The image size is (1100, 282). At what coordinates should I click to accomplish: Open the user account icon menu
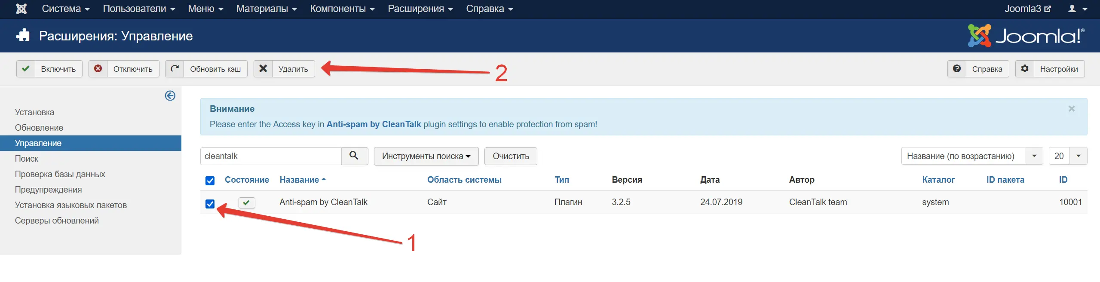1077,9
